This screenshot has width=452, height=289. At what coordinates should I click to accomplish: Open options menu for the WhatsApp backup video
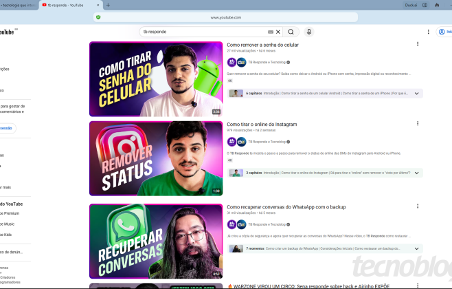(x=418, y=206)
